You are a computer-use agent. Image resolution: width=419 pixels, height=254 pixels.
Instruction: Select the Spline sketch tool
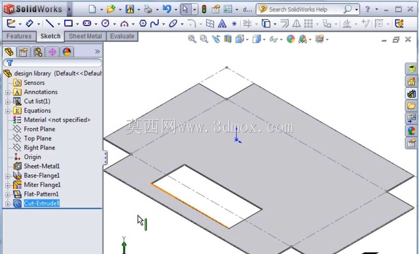pos(154,23)
